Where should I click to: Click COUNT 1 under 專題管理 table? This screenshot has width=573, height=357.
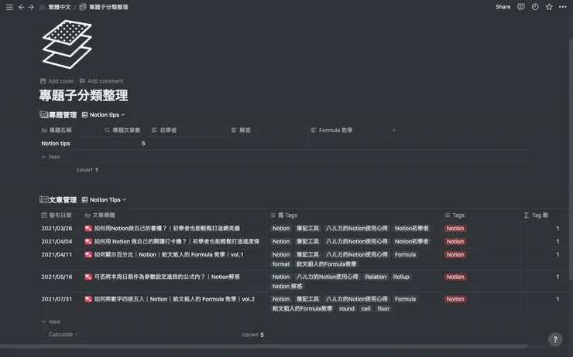pos(87,170)
